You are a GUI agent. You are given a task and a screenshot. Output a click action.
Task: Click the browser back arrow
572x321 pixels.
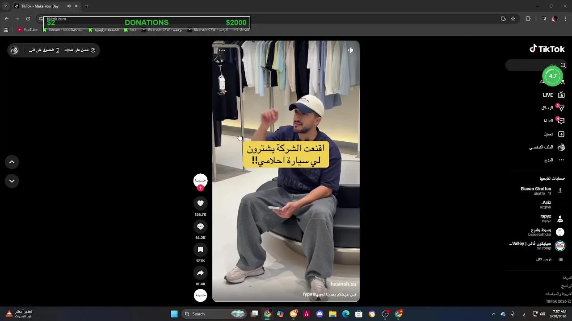(x=6, y=19)
